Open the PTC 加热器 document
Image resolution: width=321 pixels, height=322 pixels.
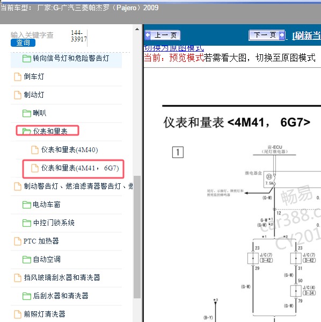click(41, 241)
